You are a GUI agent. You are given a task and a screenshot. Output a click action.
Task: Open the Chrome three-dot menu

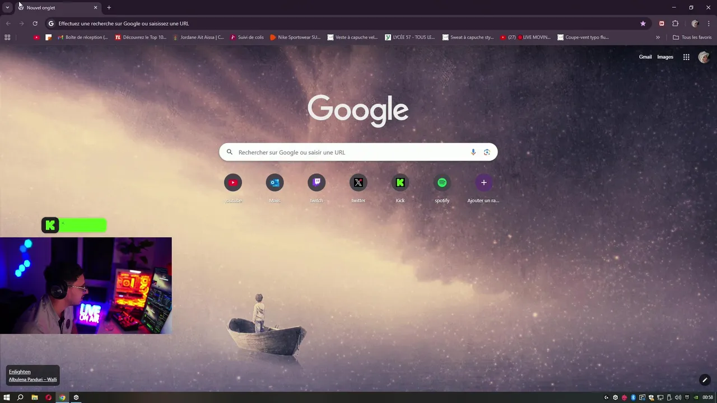[x=709, y=24]
